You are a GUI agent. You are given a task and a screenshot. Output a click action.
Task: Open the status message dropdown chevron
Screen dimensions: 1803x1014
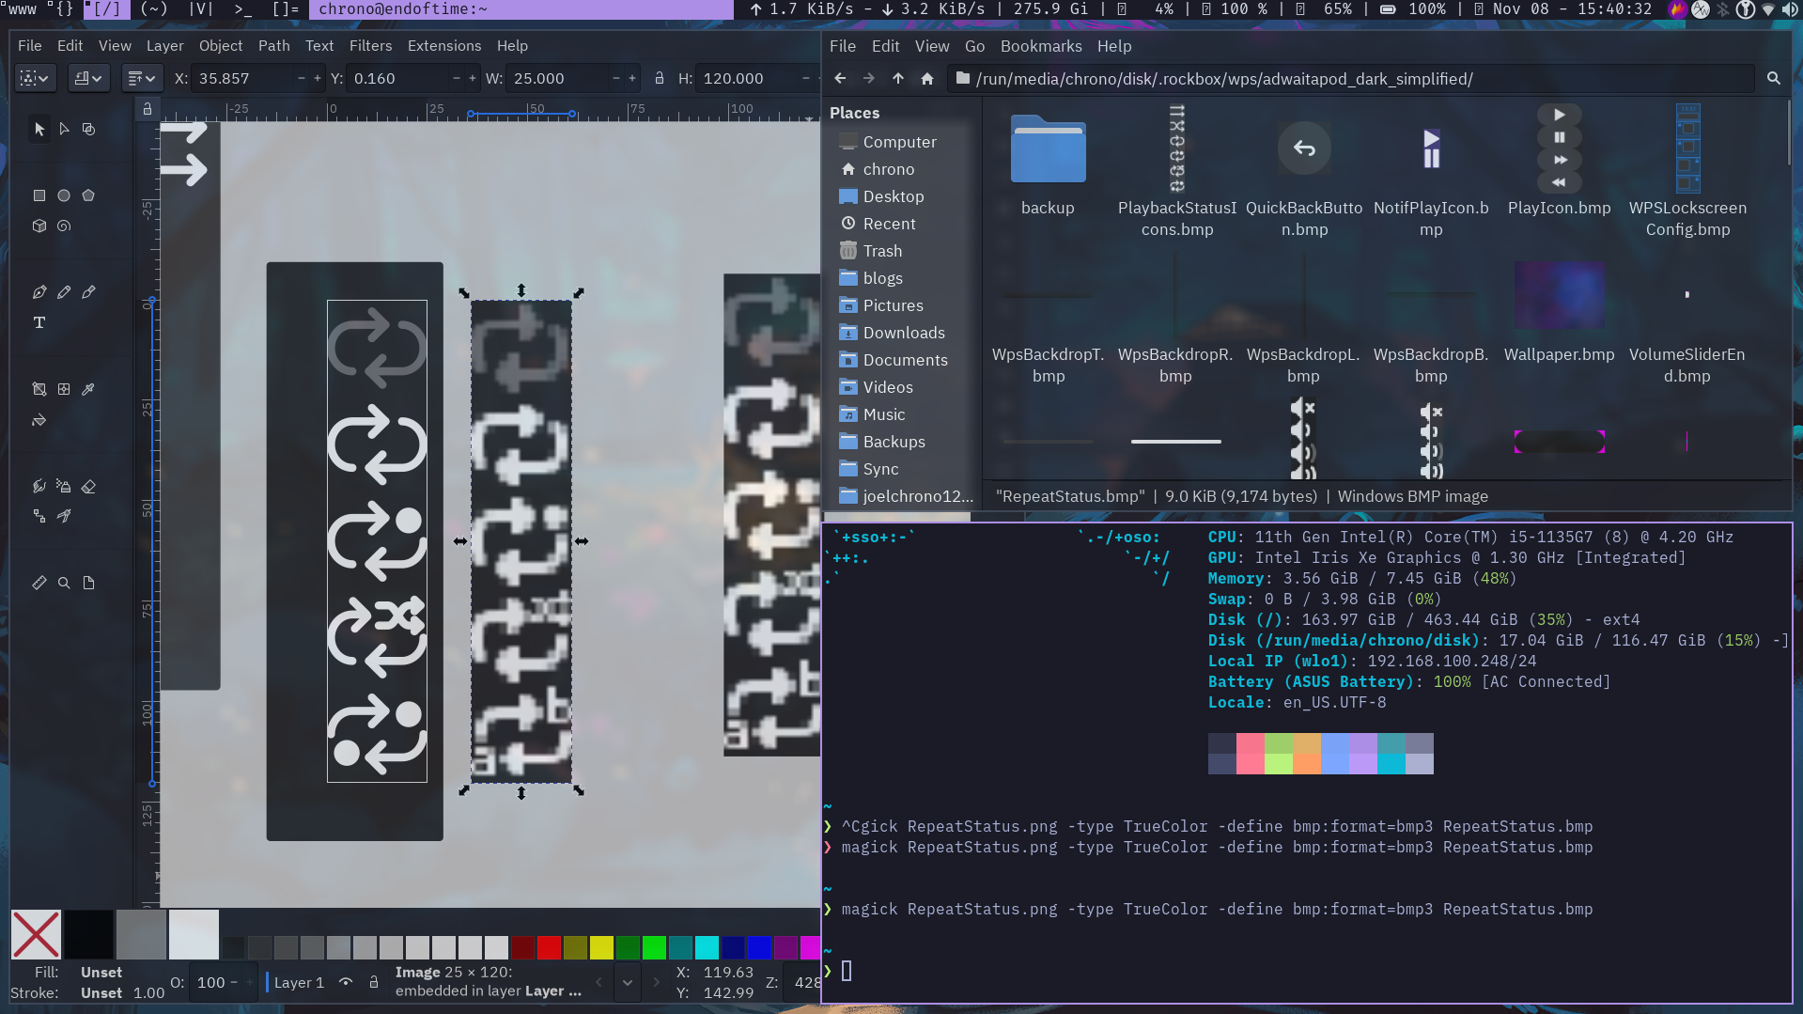(x=628, y=982)
